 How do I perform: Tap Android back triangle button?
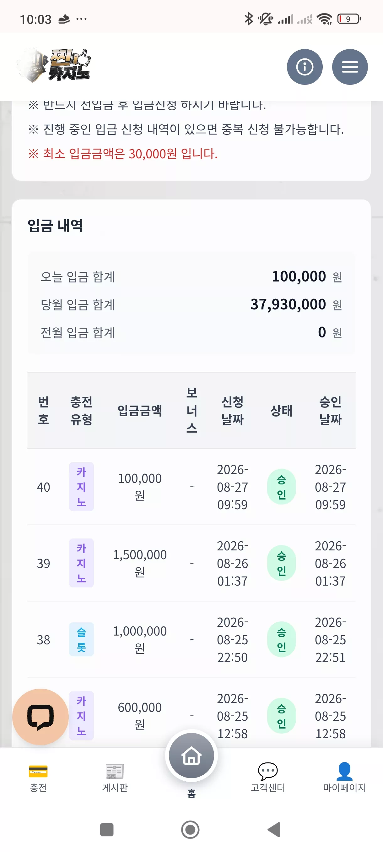tap(274, 829)
